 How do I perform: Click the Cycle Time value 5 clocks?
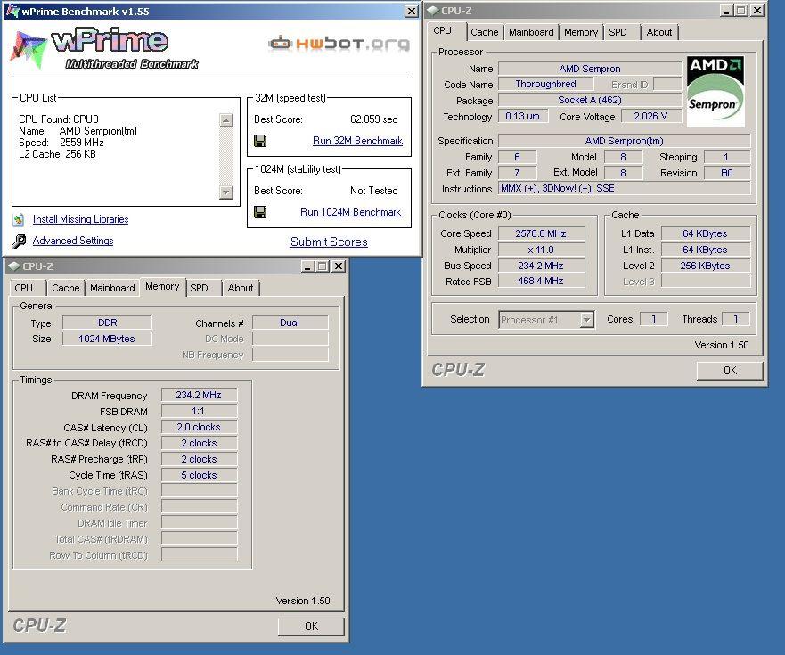[199, 475]
